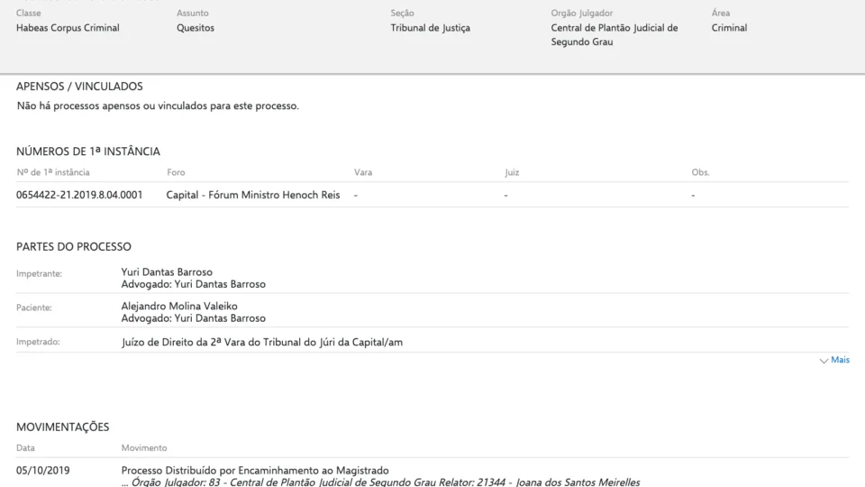This screenshot has height=487, width=865.
Task: Open Processo Distribuído por Encaminhamento ao Magistrado
Action: [255, 470]
